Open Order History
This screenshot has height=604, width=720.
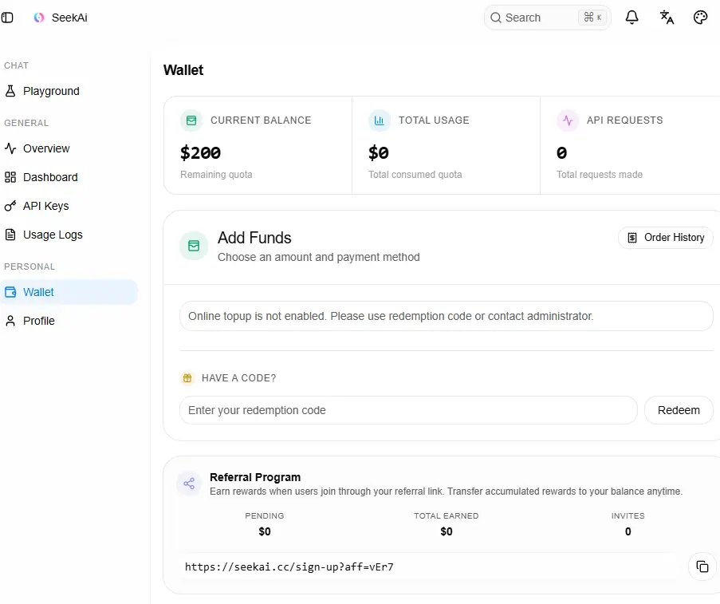(x=665, y=238)
